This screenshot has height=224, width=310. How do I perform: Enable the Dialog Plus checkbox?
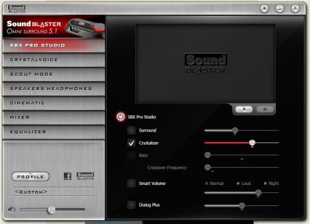coord(131,205)
